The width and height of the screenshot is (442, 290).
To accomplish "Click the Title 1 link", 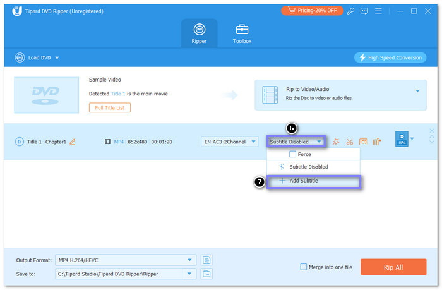I will 118,94.
